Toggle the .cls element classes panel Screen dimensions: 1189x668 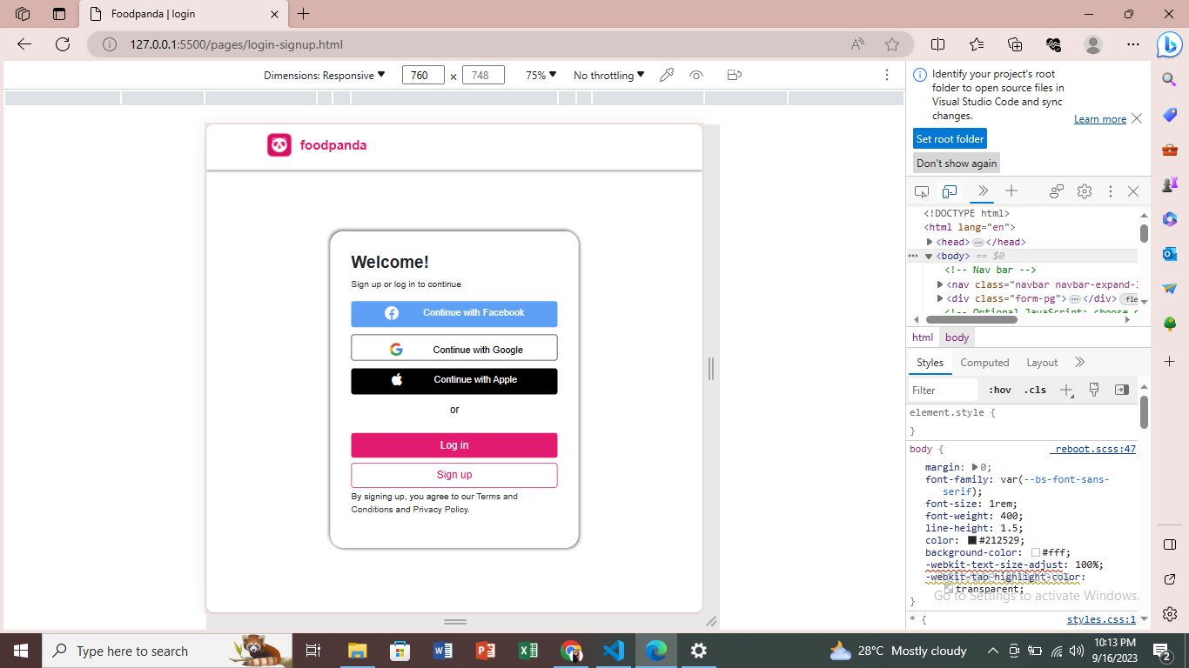click(x=1035, y=390)
